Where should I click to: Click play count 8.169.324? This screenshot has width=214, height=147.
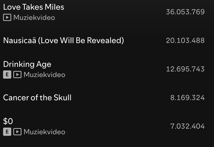tap(187, 97)
